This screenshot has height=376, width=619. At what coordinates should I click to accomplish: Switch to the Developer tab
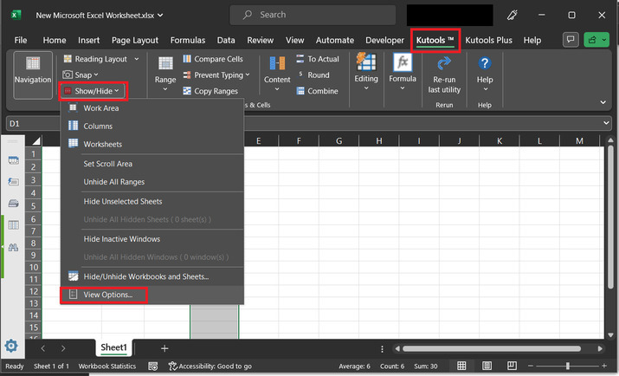pos(384,40)
